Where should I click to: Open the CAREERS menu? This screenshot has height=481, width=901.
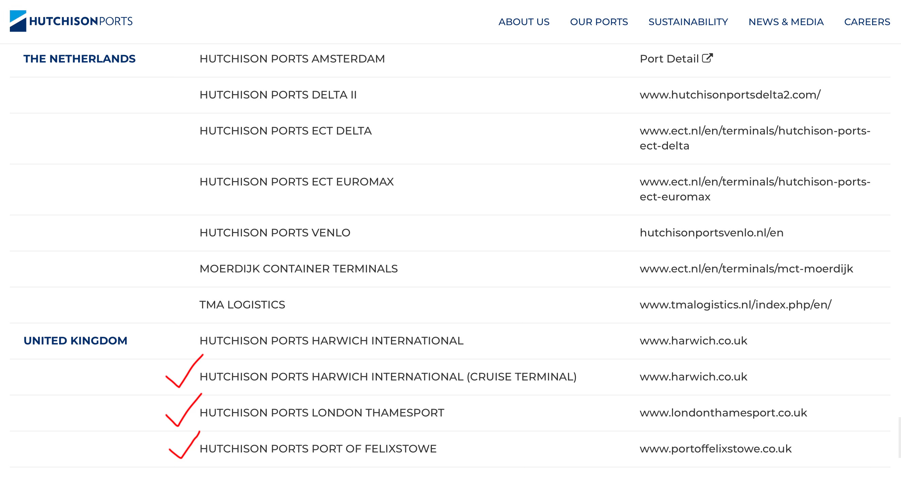pyautogui.click(x=867, y=22)
